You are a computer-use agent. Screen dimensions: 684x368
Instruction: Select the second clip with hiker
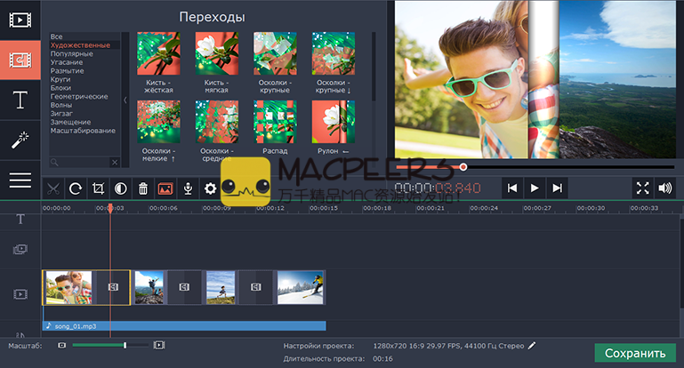point(149,287)
